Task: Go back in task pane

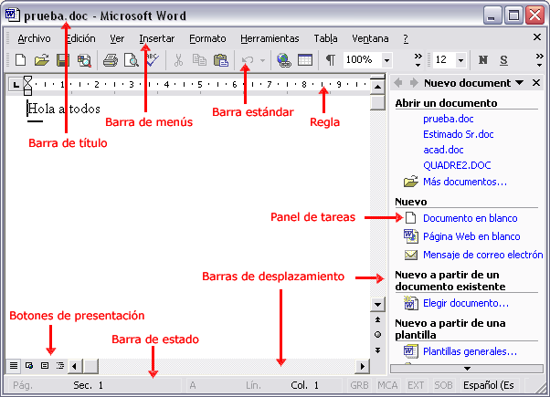Action: pos(398,83)
